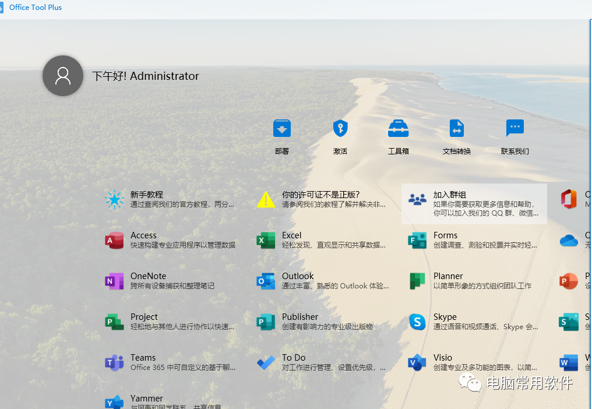The height and width of the screenshot is (409, 592).
Task: Open the Skype app tile
Action: (x=474, y=322)
